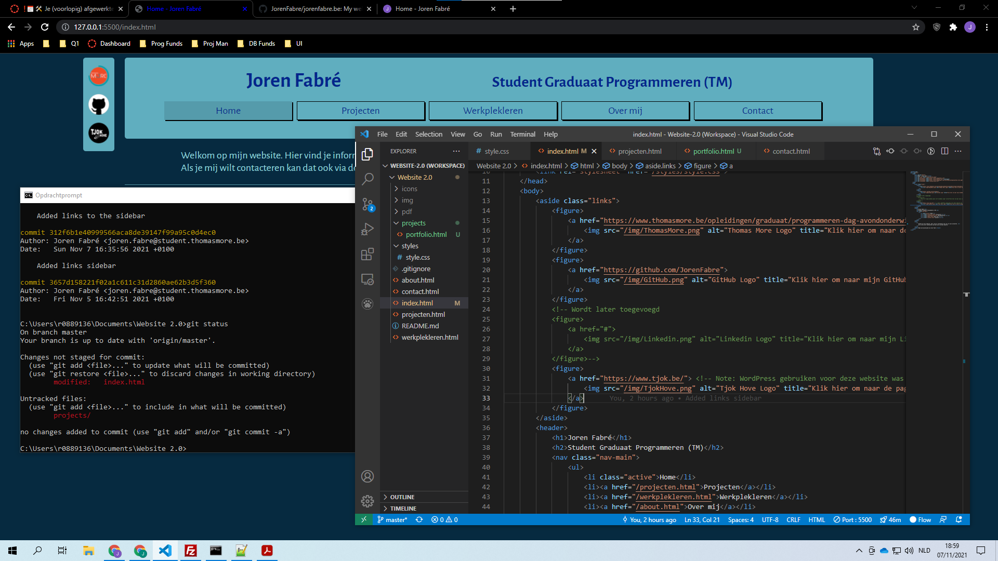Open the Search view in activity bar

(367, 179)
